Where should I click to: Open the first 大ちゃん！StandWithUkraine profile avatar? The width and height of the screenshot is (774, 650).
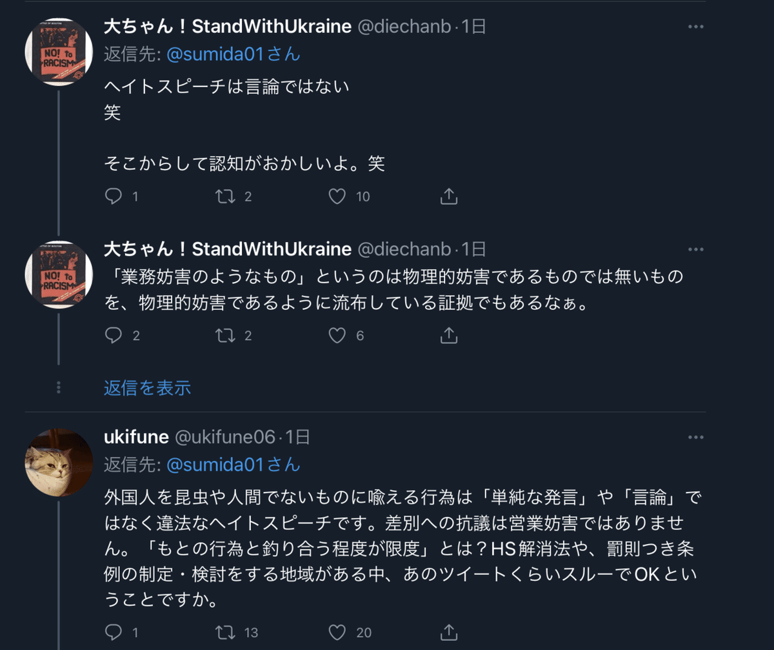(59, 52)
